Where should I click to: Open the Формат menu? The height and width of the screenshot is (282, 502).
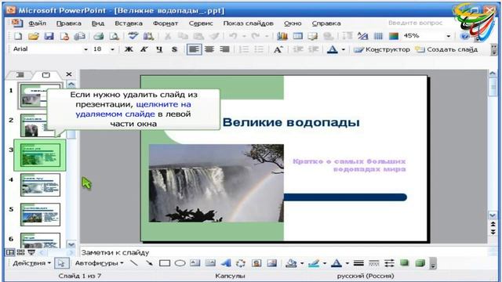pos(166,23)
